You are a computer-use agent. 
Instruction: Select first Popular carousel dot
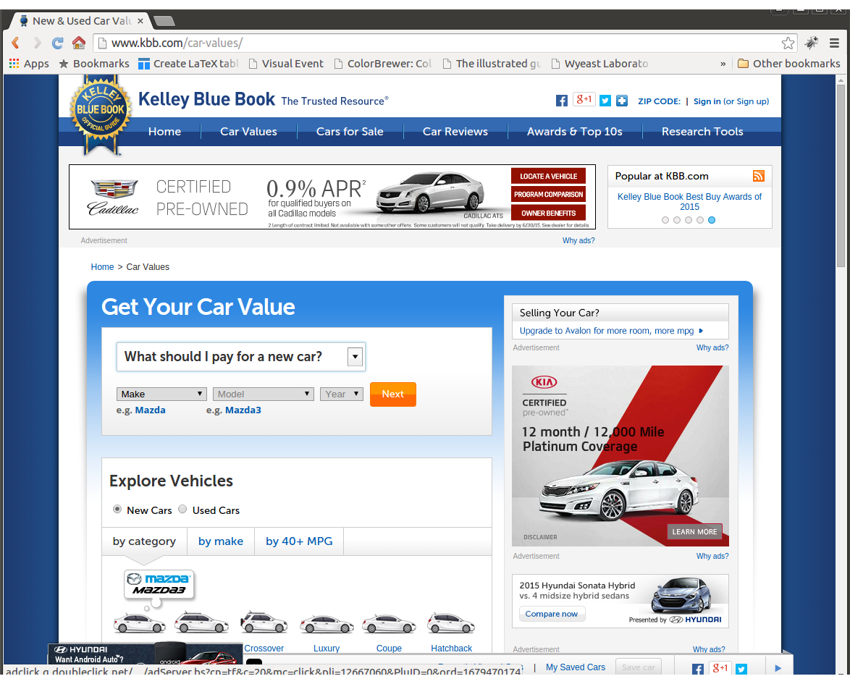665,220
